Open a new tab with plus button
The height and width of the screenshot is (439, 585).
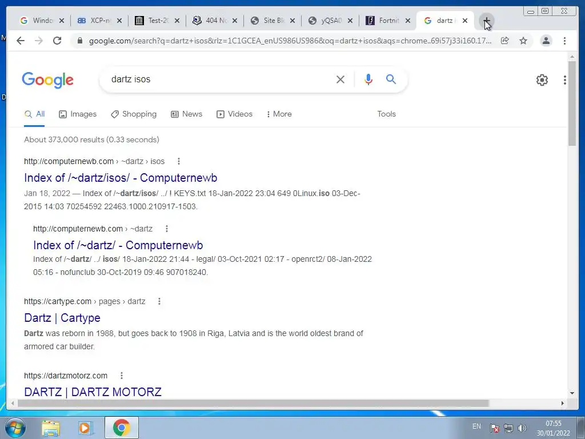[x=487, y=21]
